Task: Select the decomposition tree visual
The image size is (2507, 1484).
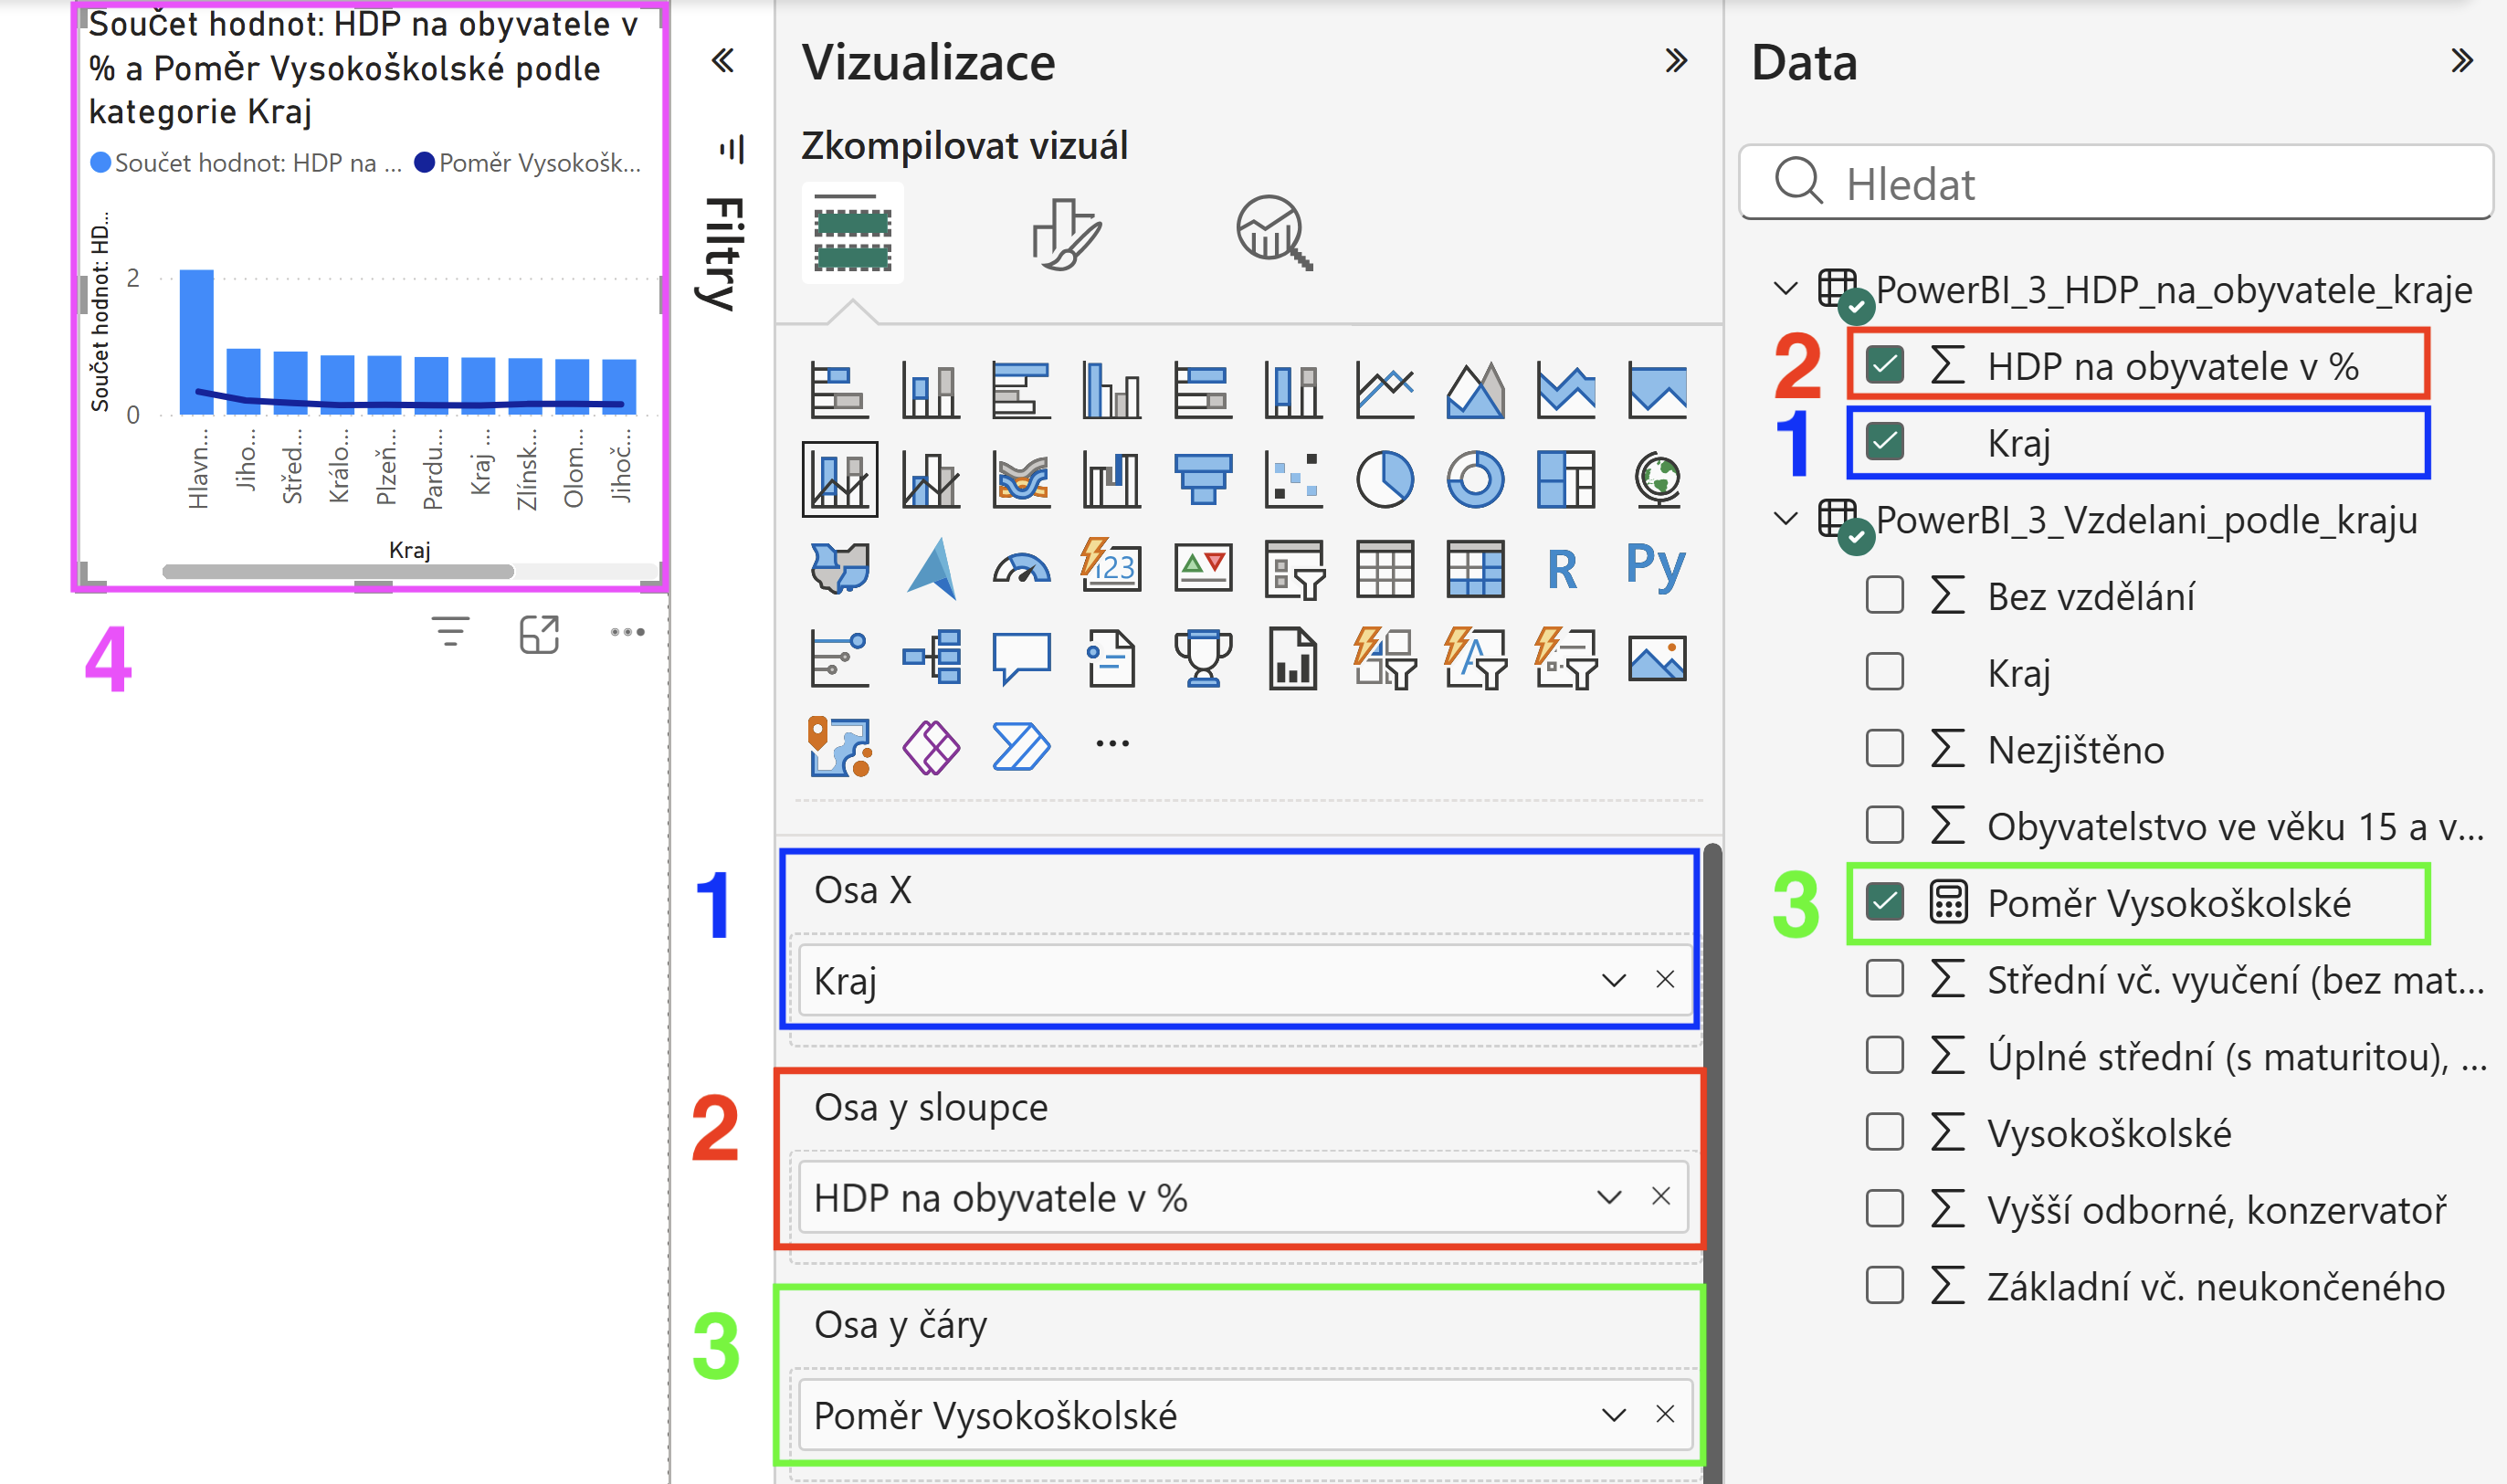Action: coord(931,658)
